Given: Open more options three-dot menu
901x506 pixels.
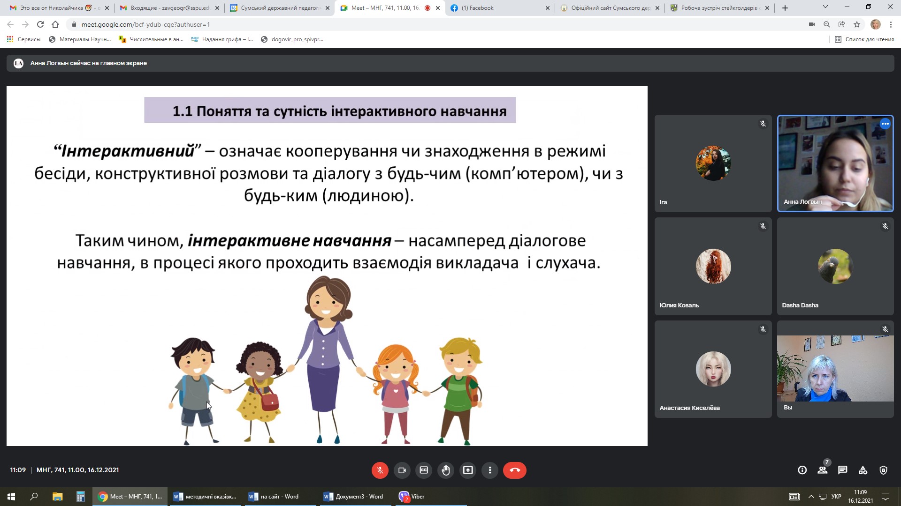Looking at the screenshot, I should 490,470.
